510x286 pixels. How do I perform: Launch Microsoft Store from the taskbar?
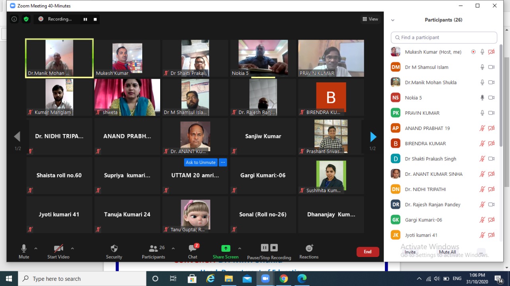(192, 278)
